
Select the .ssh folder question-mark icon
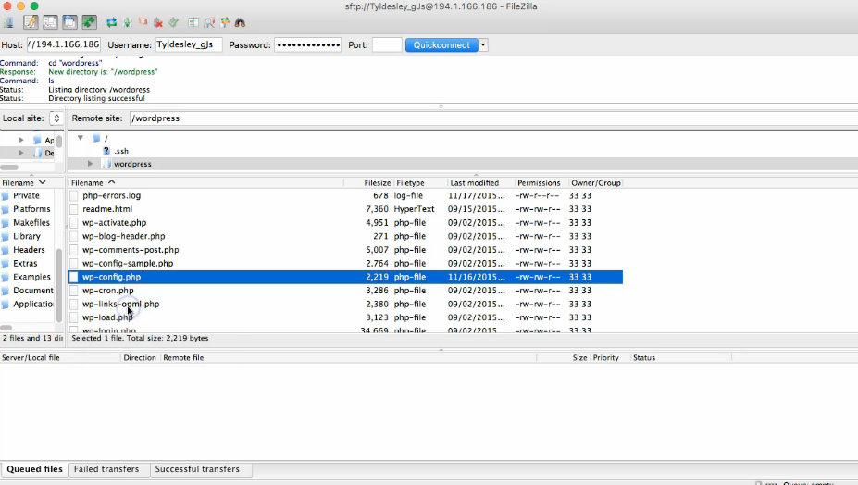click(106, 151)
